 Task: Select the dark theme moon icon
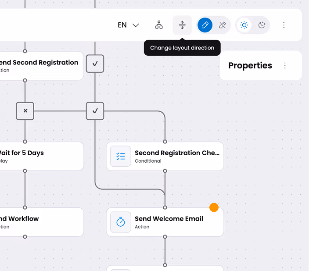[262, 25]
